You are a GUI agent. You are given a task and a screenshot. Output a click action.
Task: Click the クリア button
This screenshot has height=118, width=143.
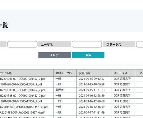tap(54, 55)
